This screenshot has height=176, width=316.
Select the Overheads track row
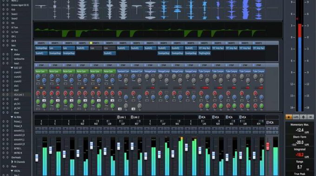point(16,157)
